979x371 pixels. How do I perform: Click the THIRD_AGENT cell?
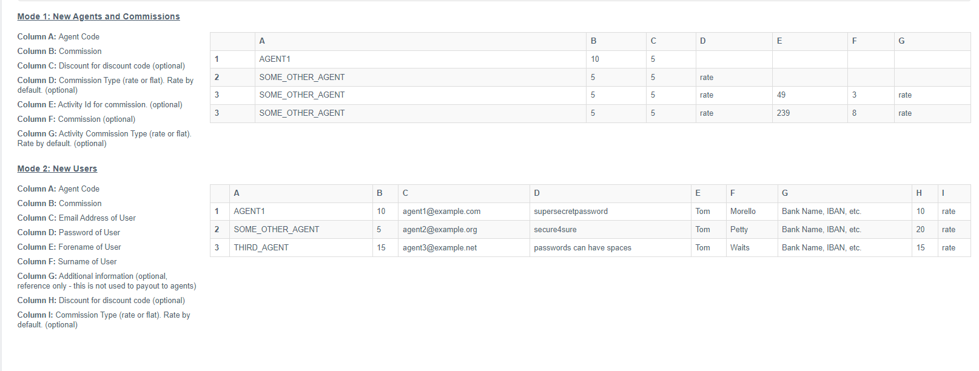coord(301,248)
